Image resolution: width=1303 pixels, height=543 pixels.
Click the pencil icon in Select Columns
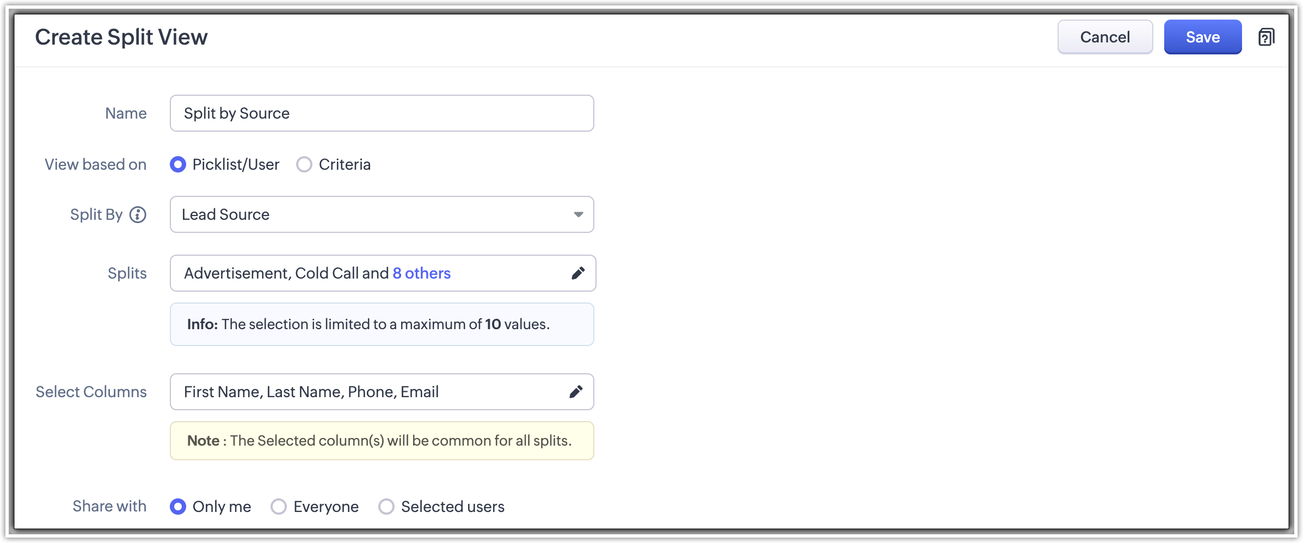pyautogui.click(x=576, y=392)
